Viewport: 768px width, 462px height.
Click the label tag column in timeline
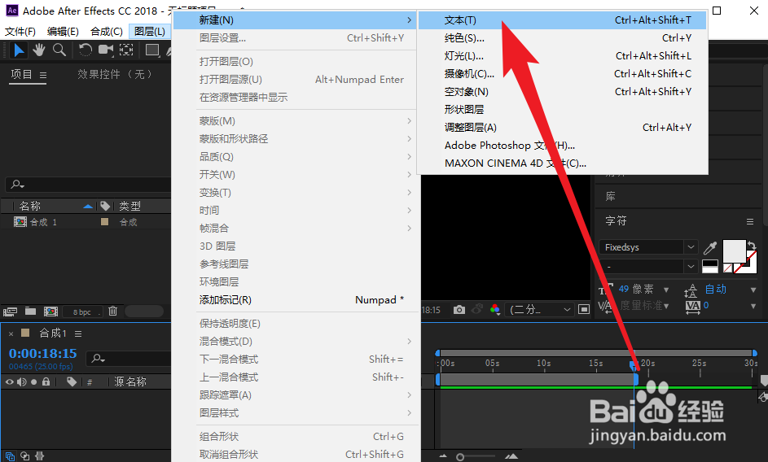point(72,381)
